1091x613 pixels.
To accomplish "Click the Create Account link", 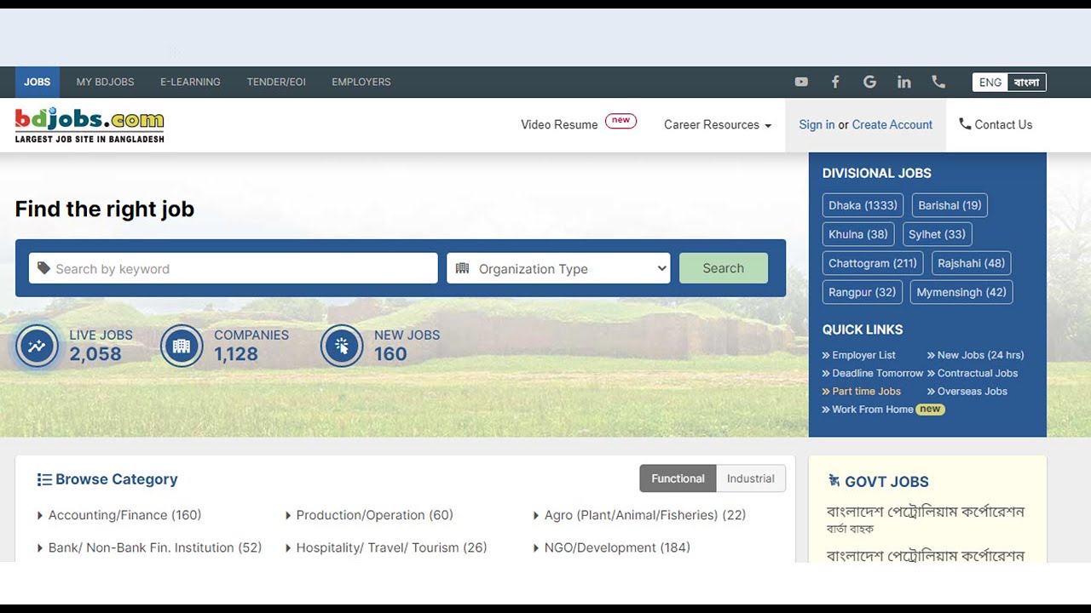I will point(892,124).
